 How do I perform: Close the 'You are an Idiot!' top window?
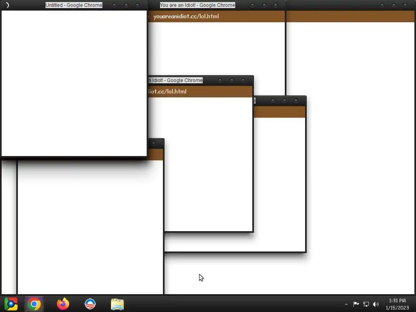[x=276, y=5]
